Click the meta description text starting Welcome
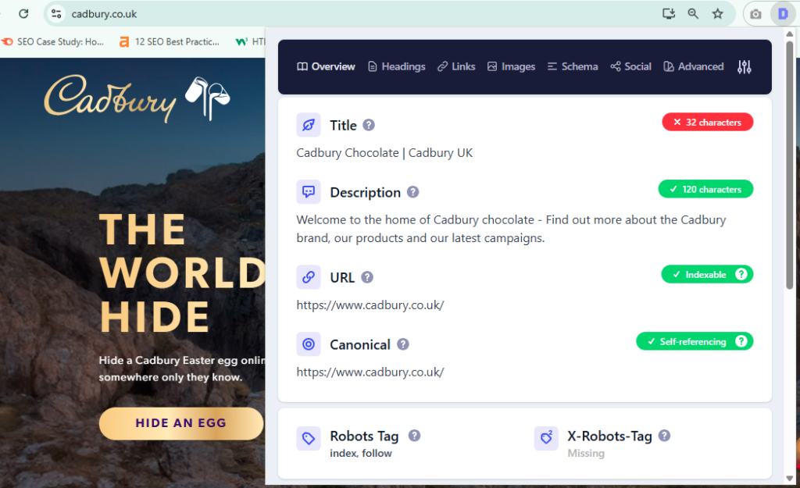The image size is (800, 488). [511, 229]
